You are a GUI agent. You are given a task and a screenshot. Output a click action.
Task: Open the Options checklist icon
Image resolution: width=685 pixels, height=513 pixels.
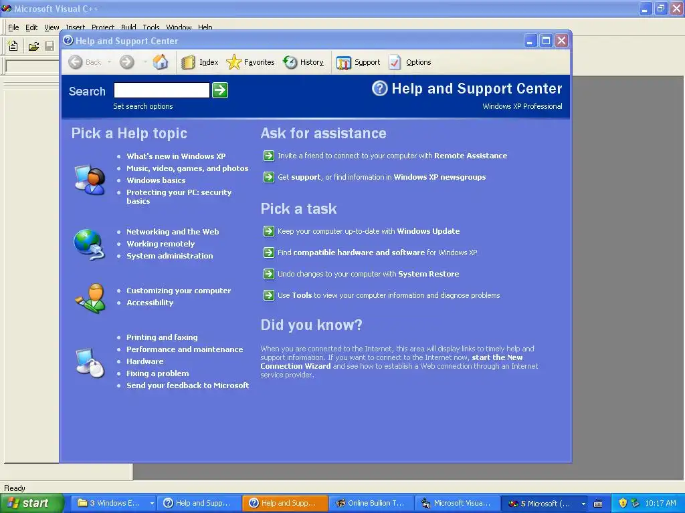tap(395, 62)
